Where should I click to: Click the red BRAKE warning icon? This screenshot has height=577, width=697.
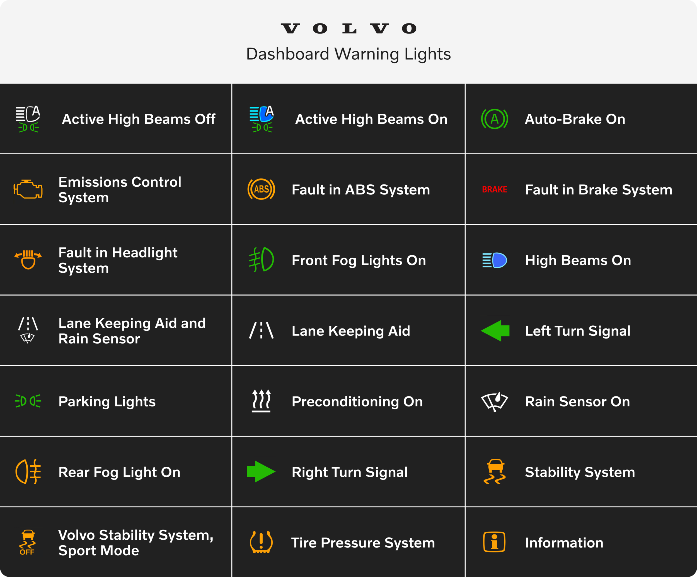pos(495,189)
